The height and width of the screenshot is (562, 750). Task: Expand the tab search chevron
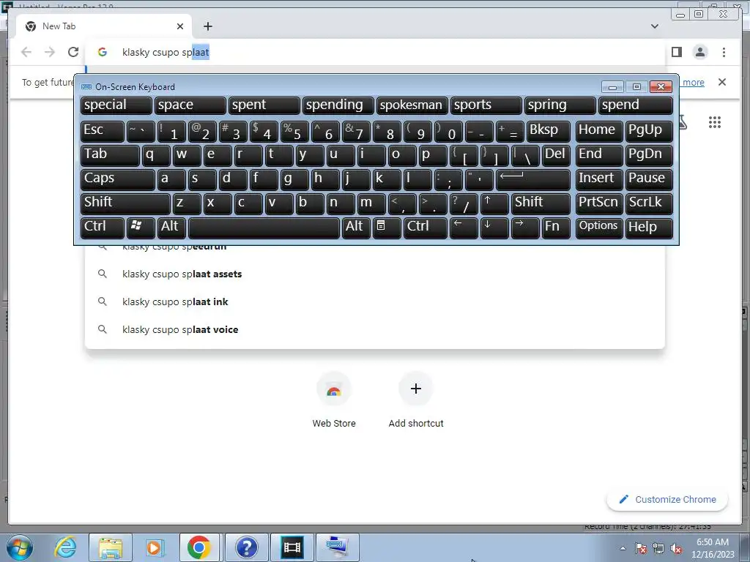[655, 26]
